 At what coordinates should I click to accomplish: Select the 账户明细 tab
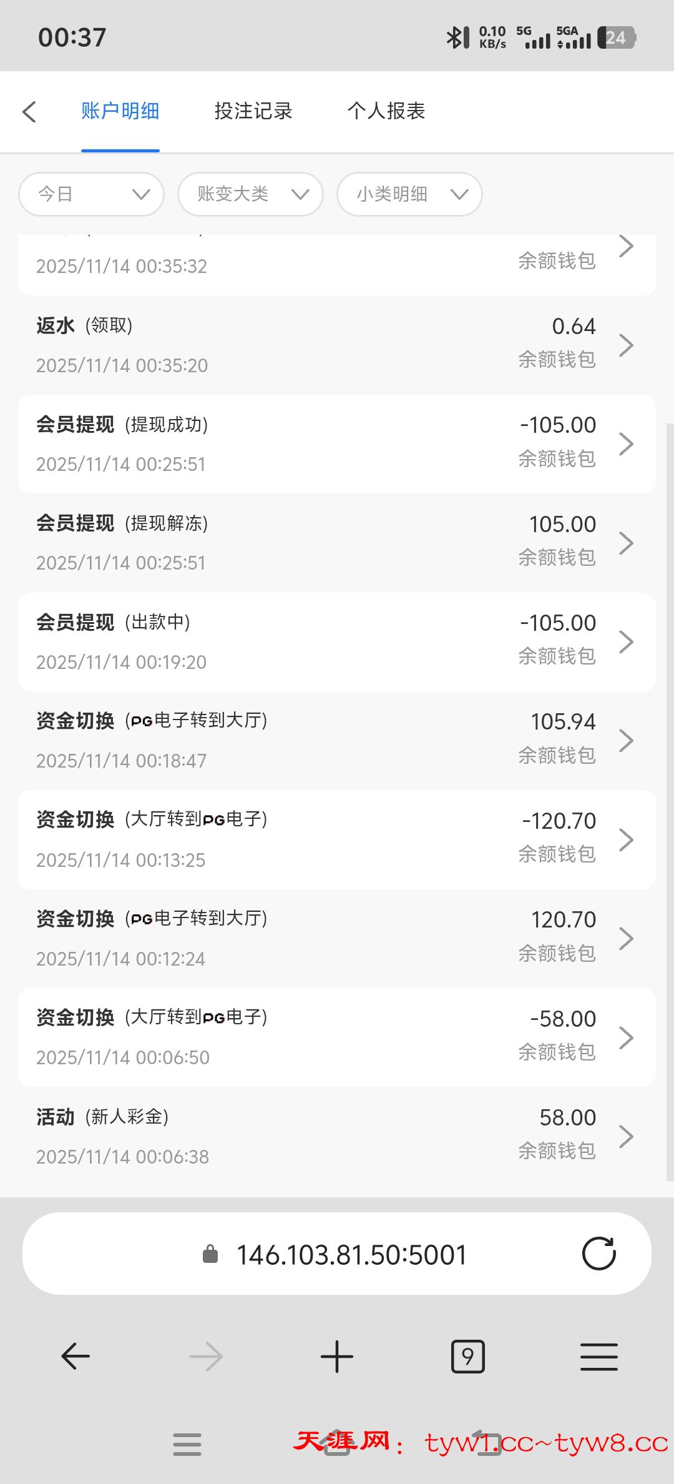pyautogui.click(x=120, y=111)
